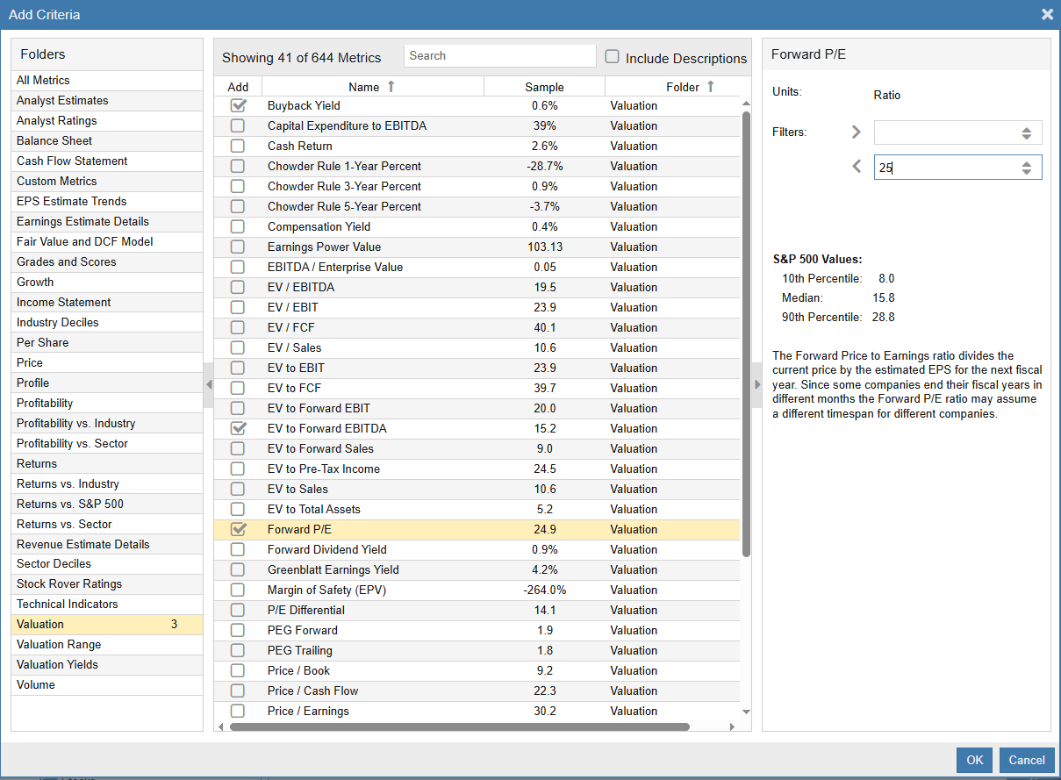Adjust the less-than filter spinner arrows
The height and width of the screenshot is (780, 1061).
tap(1026, 168)
